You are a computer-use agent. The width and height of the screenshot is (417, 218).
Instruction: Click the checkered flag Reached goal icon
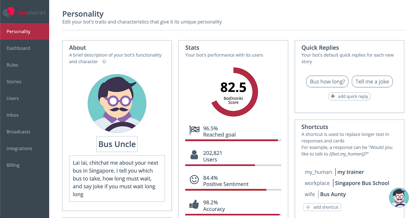pos(194,130)
